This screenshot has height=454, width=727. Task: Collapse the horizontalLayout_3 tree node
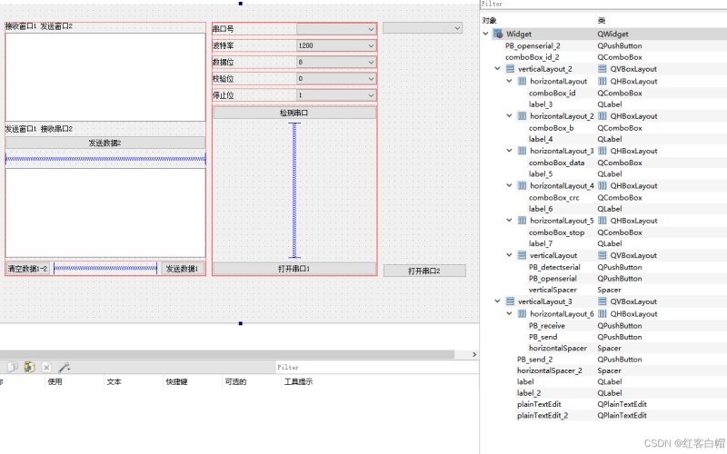[x=509, y=150]
